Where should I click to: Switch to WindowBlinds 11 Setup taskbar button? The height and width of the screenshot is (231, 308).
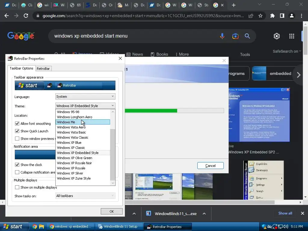(119, 226)
